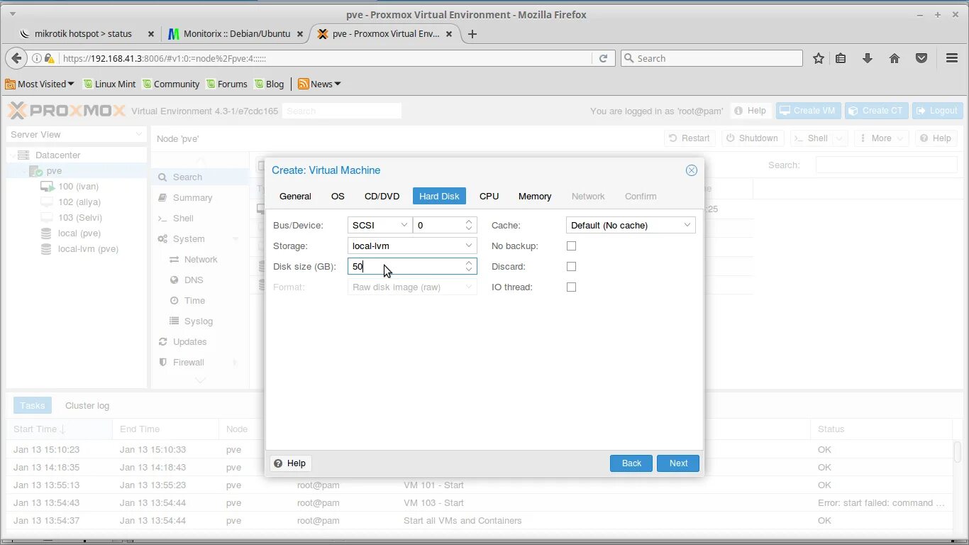Click the Logout button

pyautogui.click(x=938, y=111)
